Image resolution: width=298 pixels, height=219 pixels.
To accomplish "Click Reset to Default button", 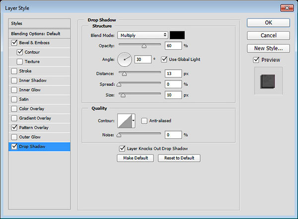I will point(179,158).
